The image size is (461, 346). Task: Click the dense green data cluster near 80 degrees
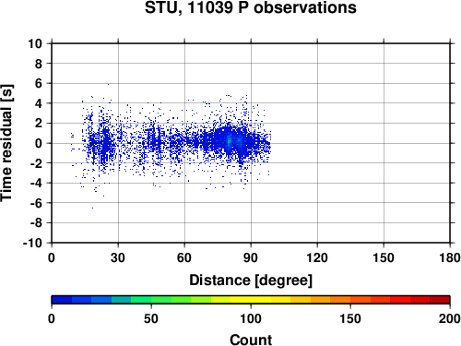[x=229, y=141]
